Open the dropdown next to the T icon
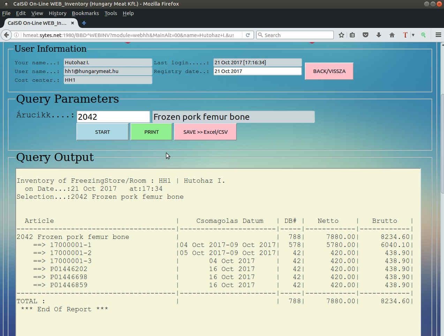The width and height of the screenshot is (444, 336). 413,35
